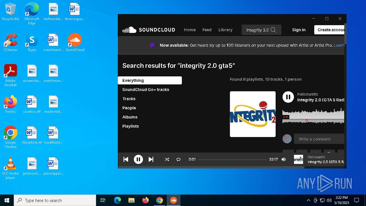Select the VLC media player desktop shortcut

11,168
